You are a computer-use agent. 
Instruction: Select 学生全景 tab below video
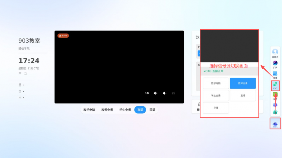(125, 110)
